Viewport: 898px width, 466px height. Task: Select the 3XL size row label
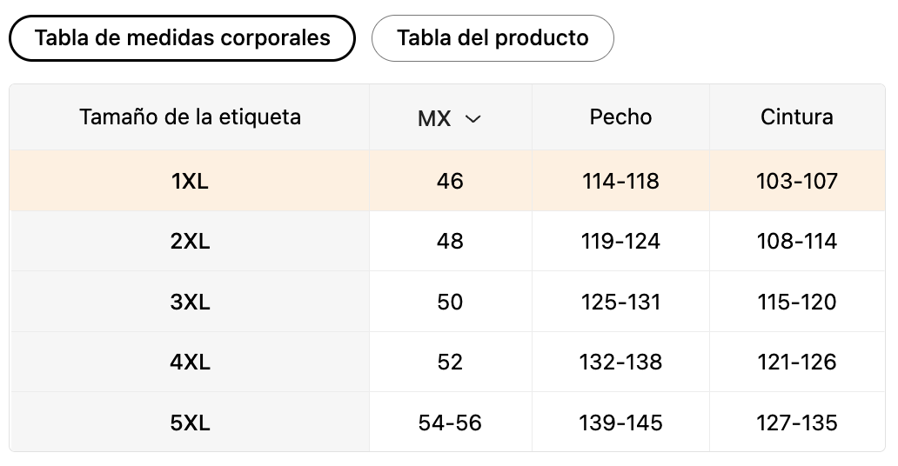click(190, 302)
